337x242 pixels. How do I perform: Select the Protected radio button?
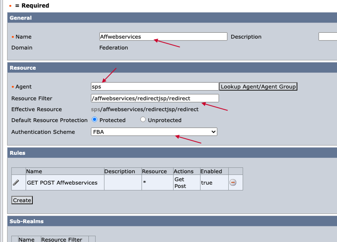click(94, 120)
